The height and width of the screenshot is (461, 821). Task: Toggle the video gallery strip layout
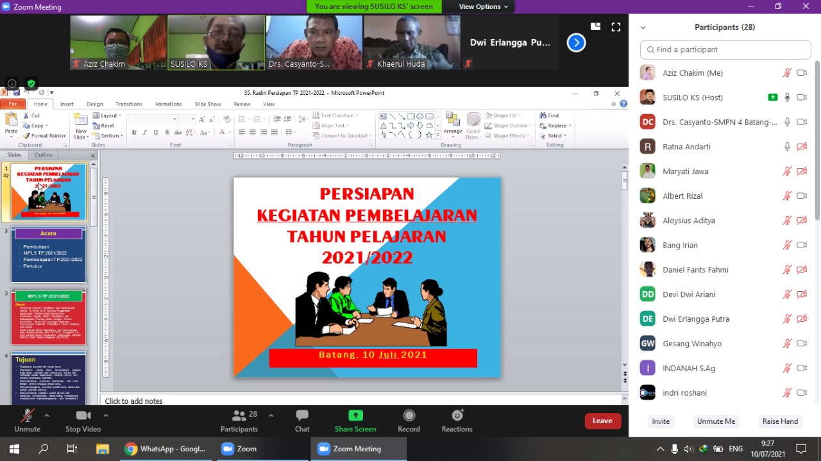click(x=596, y=27)
